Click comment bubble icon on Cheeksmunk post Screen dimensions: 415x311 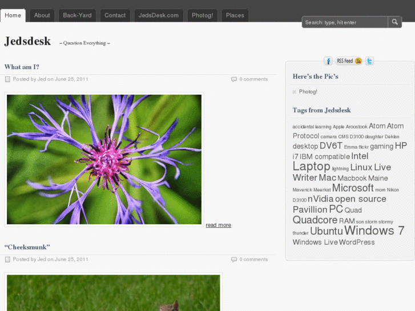pyautogui.click(x=234, y=260)
